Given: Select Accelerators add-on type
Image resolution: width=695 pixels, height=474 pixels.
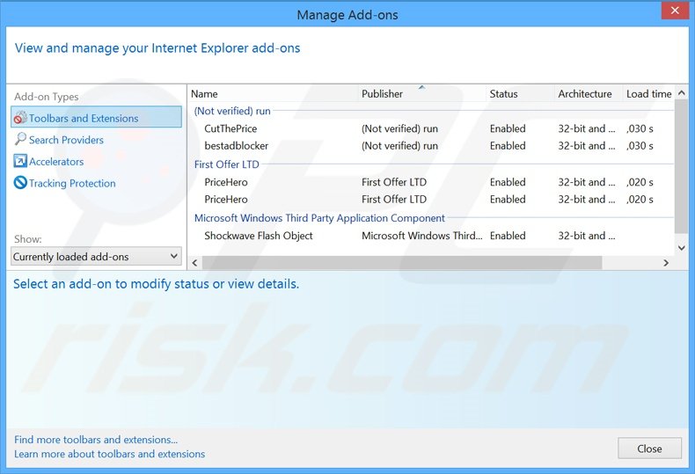Looking at the screenshot, I should [x=56, y=161].
